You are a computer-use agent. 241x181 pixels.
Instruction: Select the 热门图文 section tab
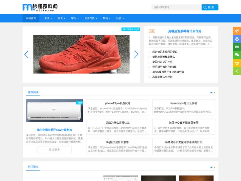[33, 167]
